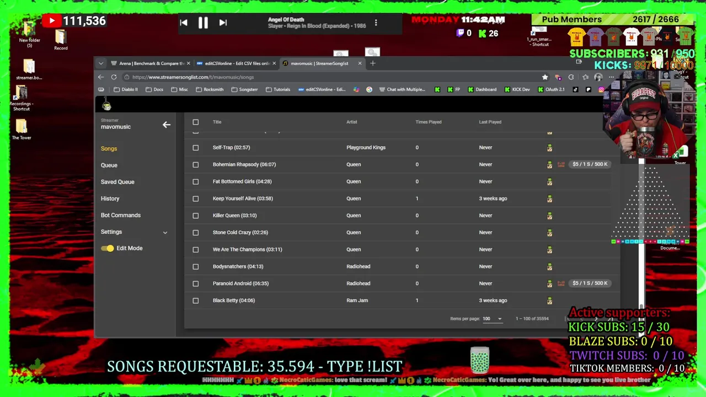The width and height of the screenshot is (706, 397).
Task: Click the song icon on Bohemian Rhapsody row
Action: pyautogui.click(x=549, y=164)
